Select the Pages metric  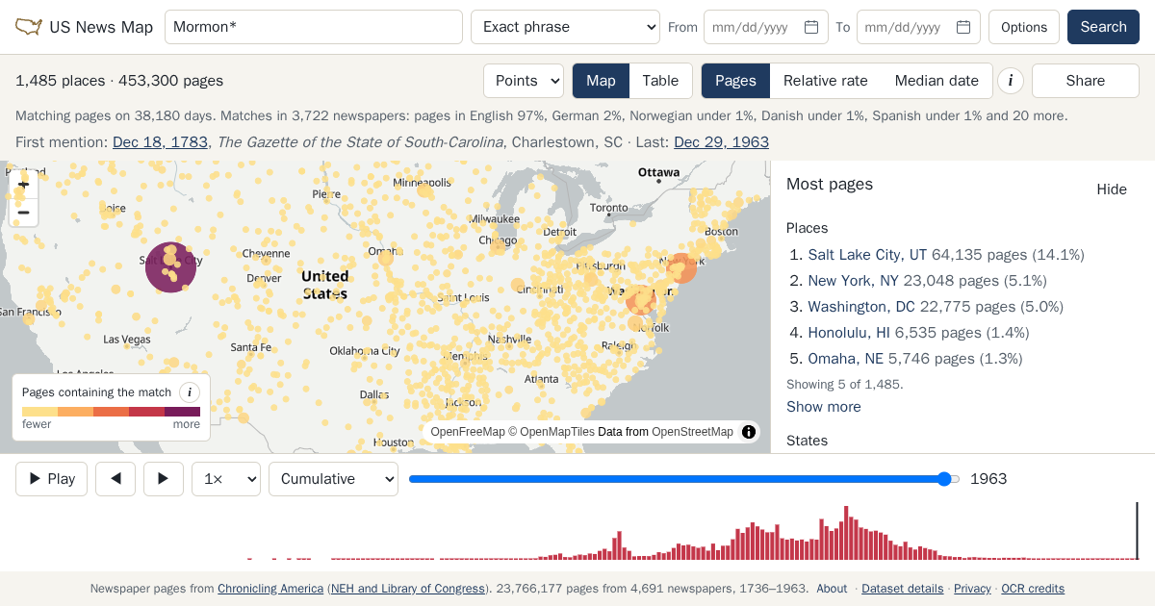point(735,81)
